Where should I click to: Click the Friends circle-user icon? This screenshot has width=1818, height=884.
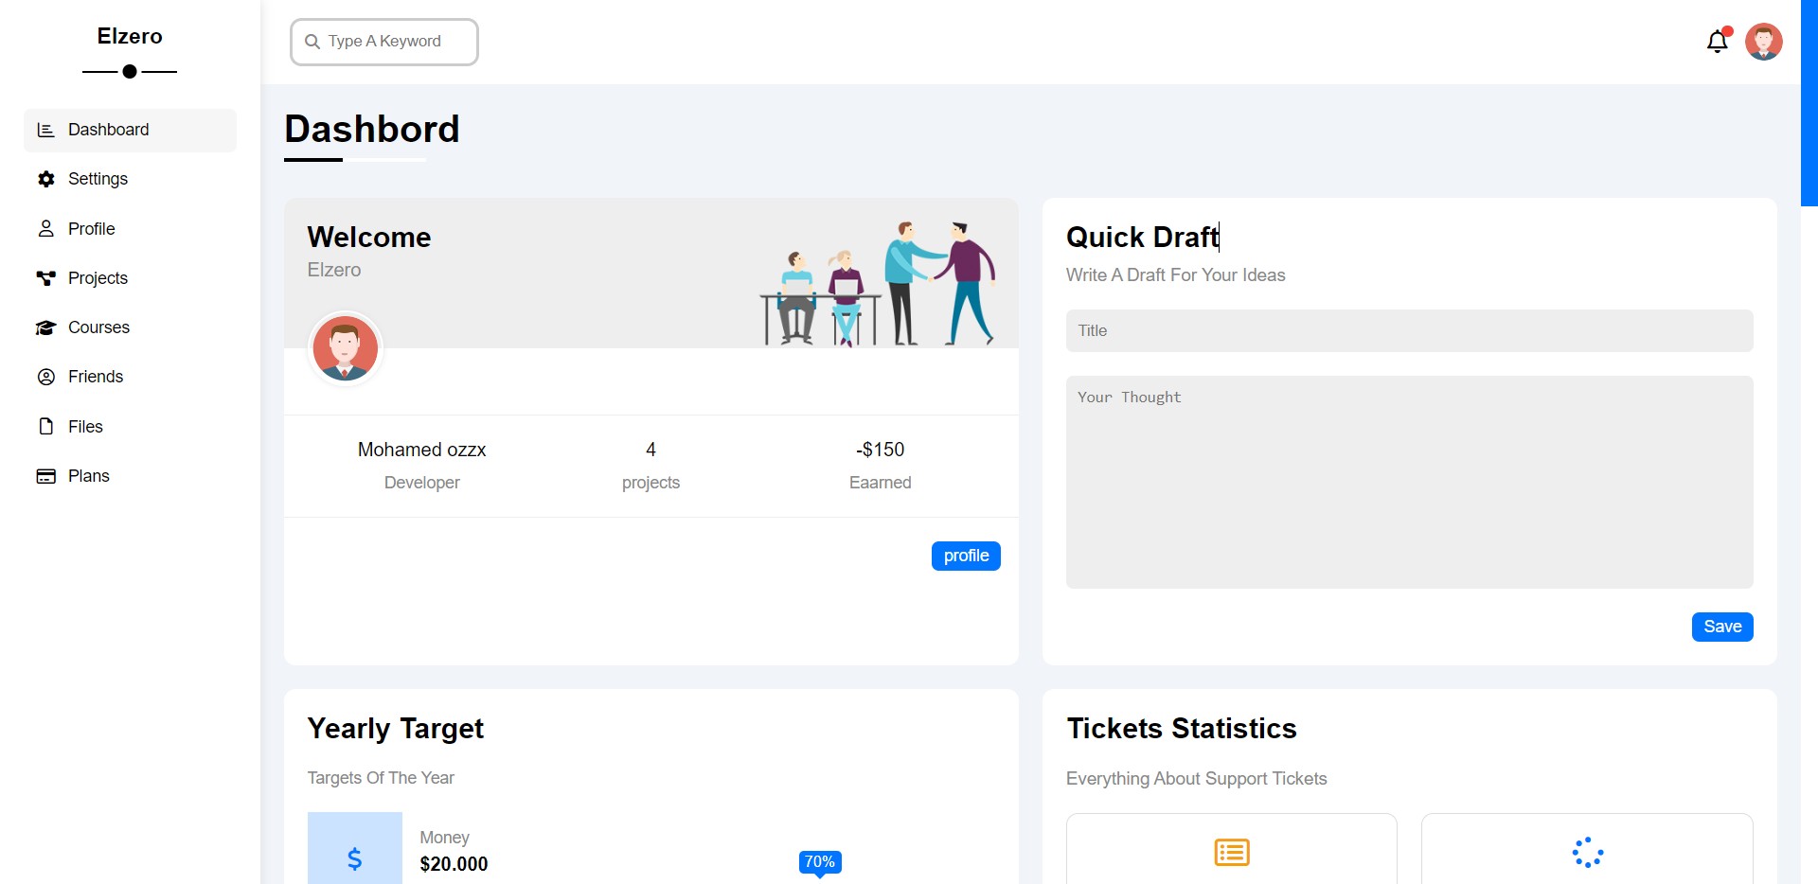[45, 377]
